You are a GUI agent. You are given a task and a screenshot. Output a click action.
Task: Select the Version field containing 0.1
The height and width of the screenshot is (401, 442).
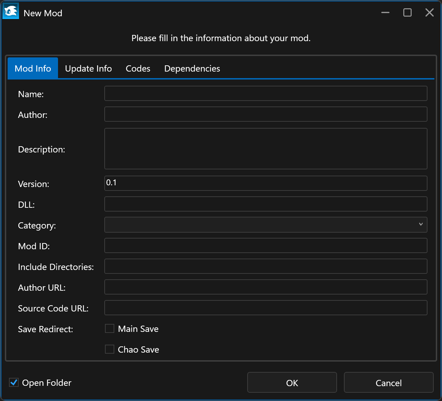pyautogui.click(x=266, y=183)
